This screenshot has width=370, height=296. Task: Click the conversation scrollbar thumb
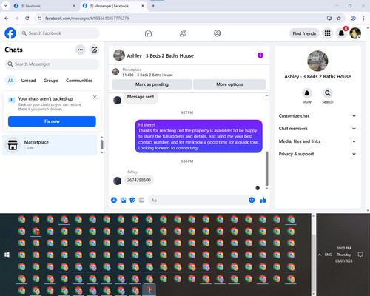[266, 169]
